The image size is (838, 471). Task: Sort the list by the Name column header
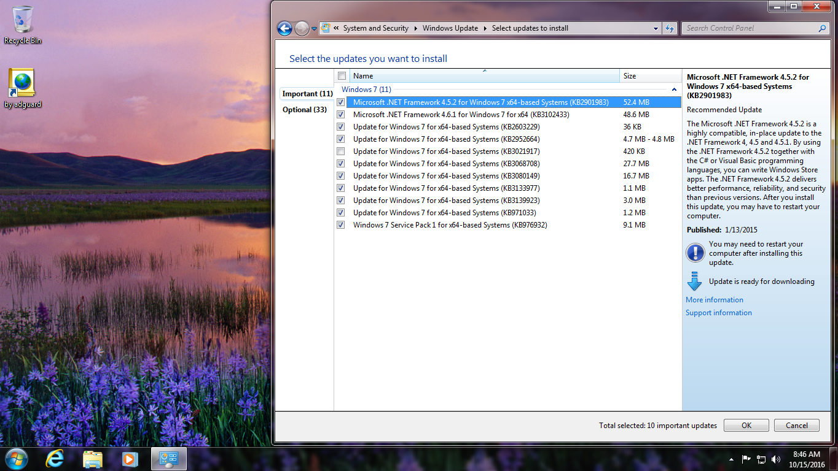point(485,76)
